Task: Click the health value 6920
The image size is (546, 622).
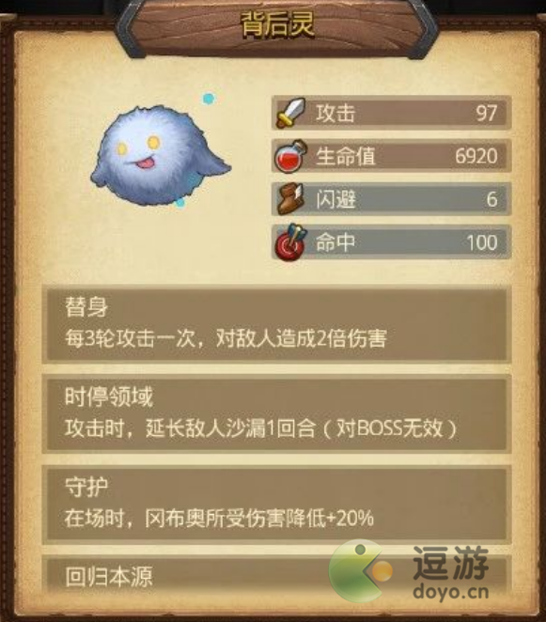Action: (x=476, y=156)
